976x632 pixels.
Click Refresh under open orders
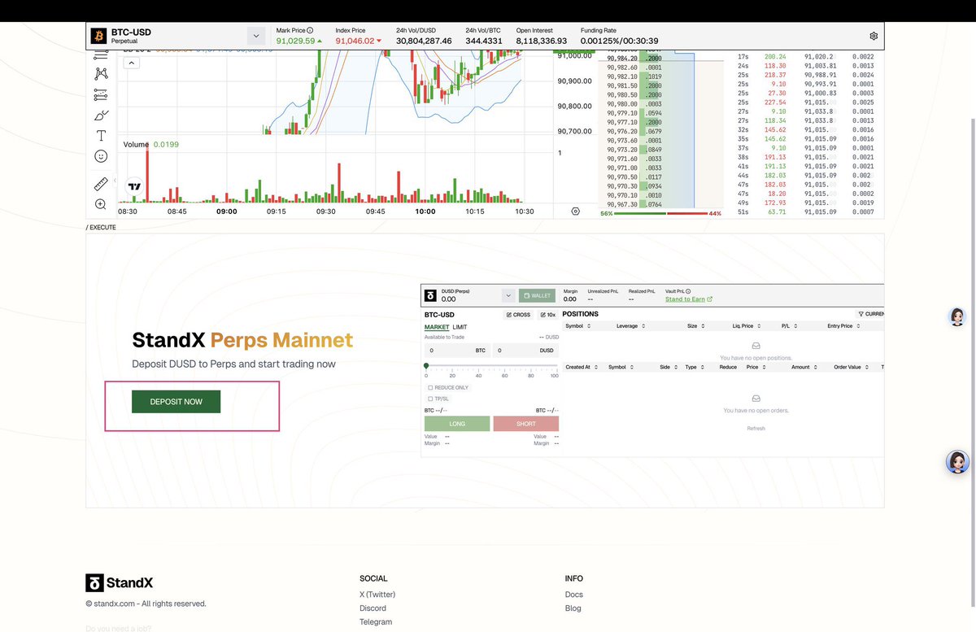click(756, 428)
